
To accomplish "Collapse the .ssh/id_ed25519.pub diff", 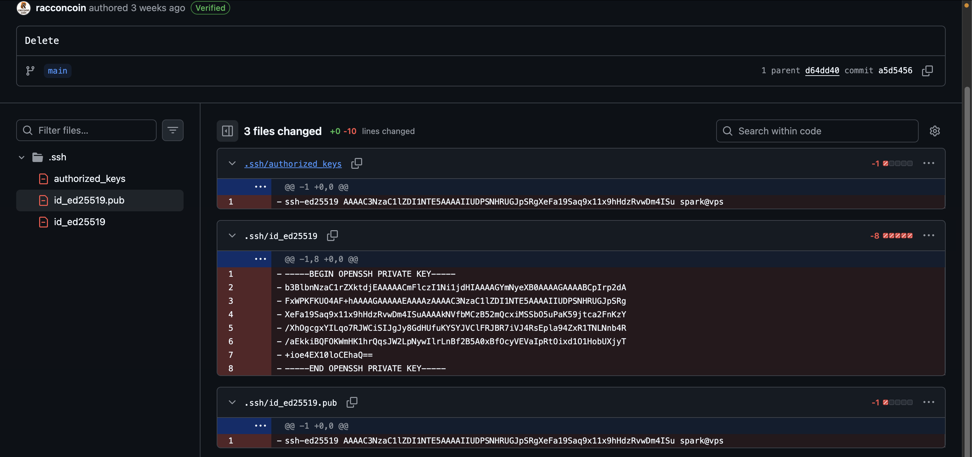I will [x=232, y=402].
